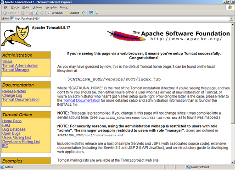Open the Release Notes link
The width and height of the screenshot is (235, 170).
14,91
